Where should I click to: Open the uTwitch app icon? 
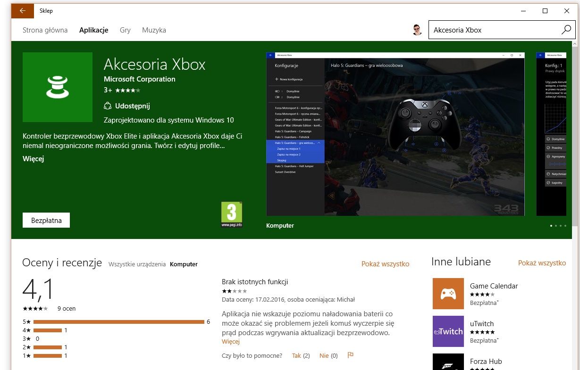[x=448, y=331]
